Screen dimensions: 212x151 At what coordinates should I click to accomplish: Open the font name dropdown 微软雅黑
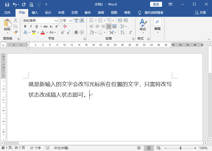point(56,21)
